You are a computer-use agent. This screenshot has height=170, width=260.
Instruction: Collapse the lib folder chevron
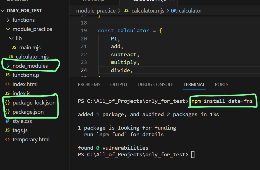pyautogui.click(x=11, y=38)
